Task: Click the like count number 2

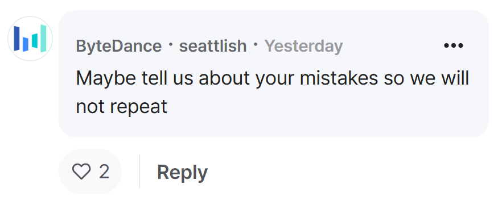Action: pos(104,171)
